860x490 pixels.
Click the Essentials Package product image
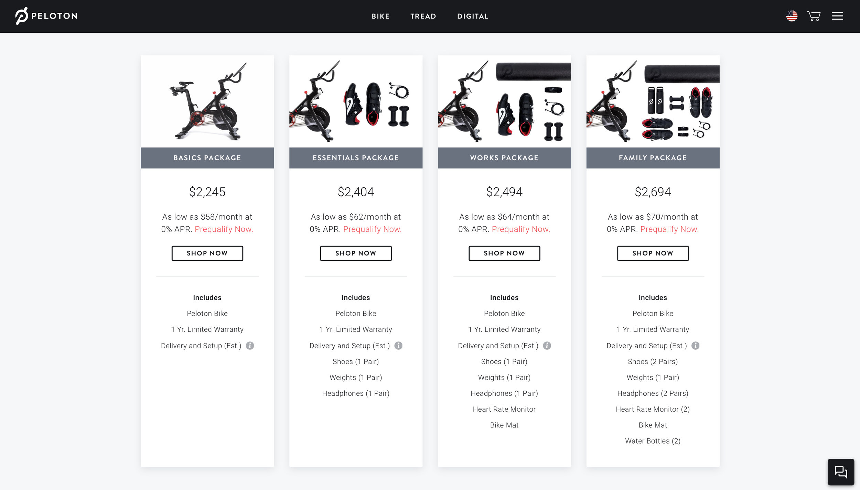pyautogui.click(x=356, y=101)
